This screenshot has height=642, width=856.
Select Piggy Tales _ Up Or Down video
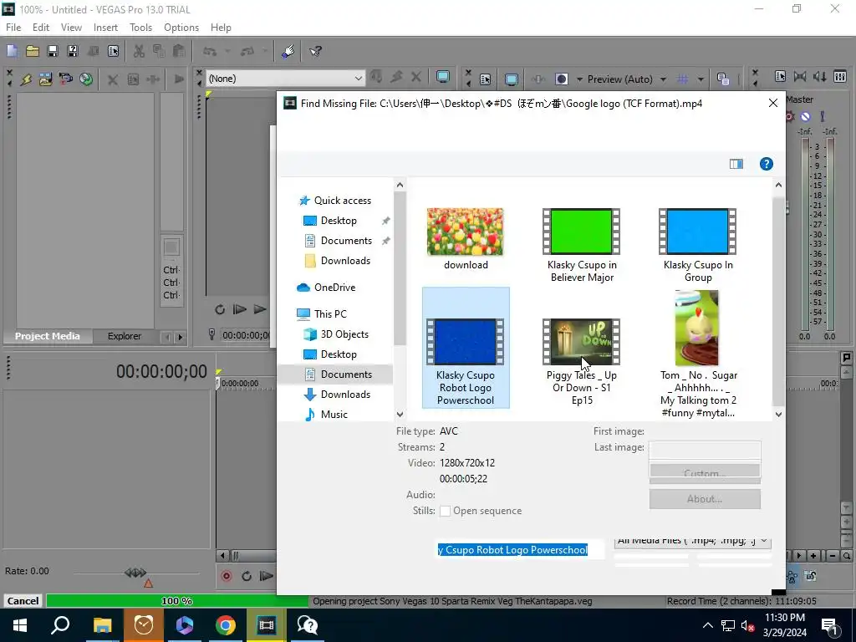[582, 361]
